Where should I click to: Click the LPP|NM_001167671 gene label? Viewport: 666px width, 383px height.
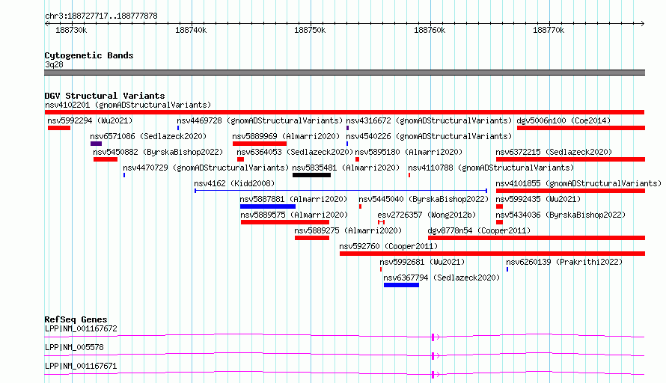81,366
